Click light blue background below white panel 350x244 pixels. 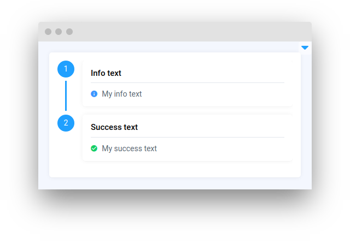pos(175,183)
